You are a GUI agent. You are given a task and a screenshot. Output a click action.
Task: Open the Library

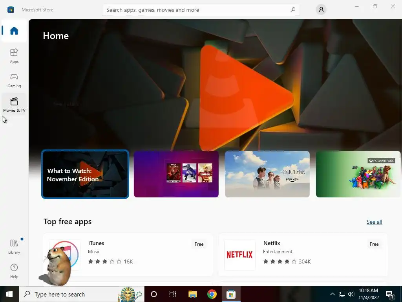point(14,246)
